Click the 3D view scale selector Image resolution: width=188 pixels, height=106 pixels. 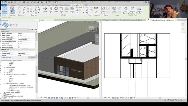click(43, 98)
